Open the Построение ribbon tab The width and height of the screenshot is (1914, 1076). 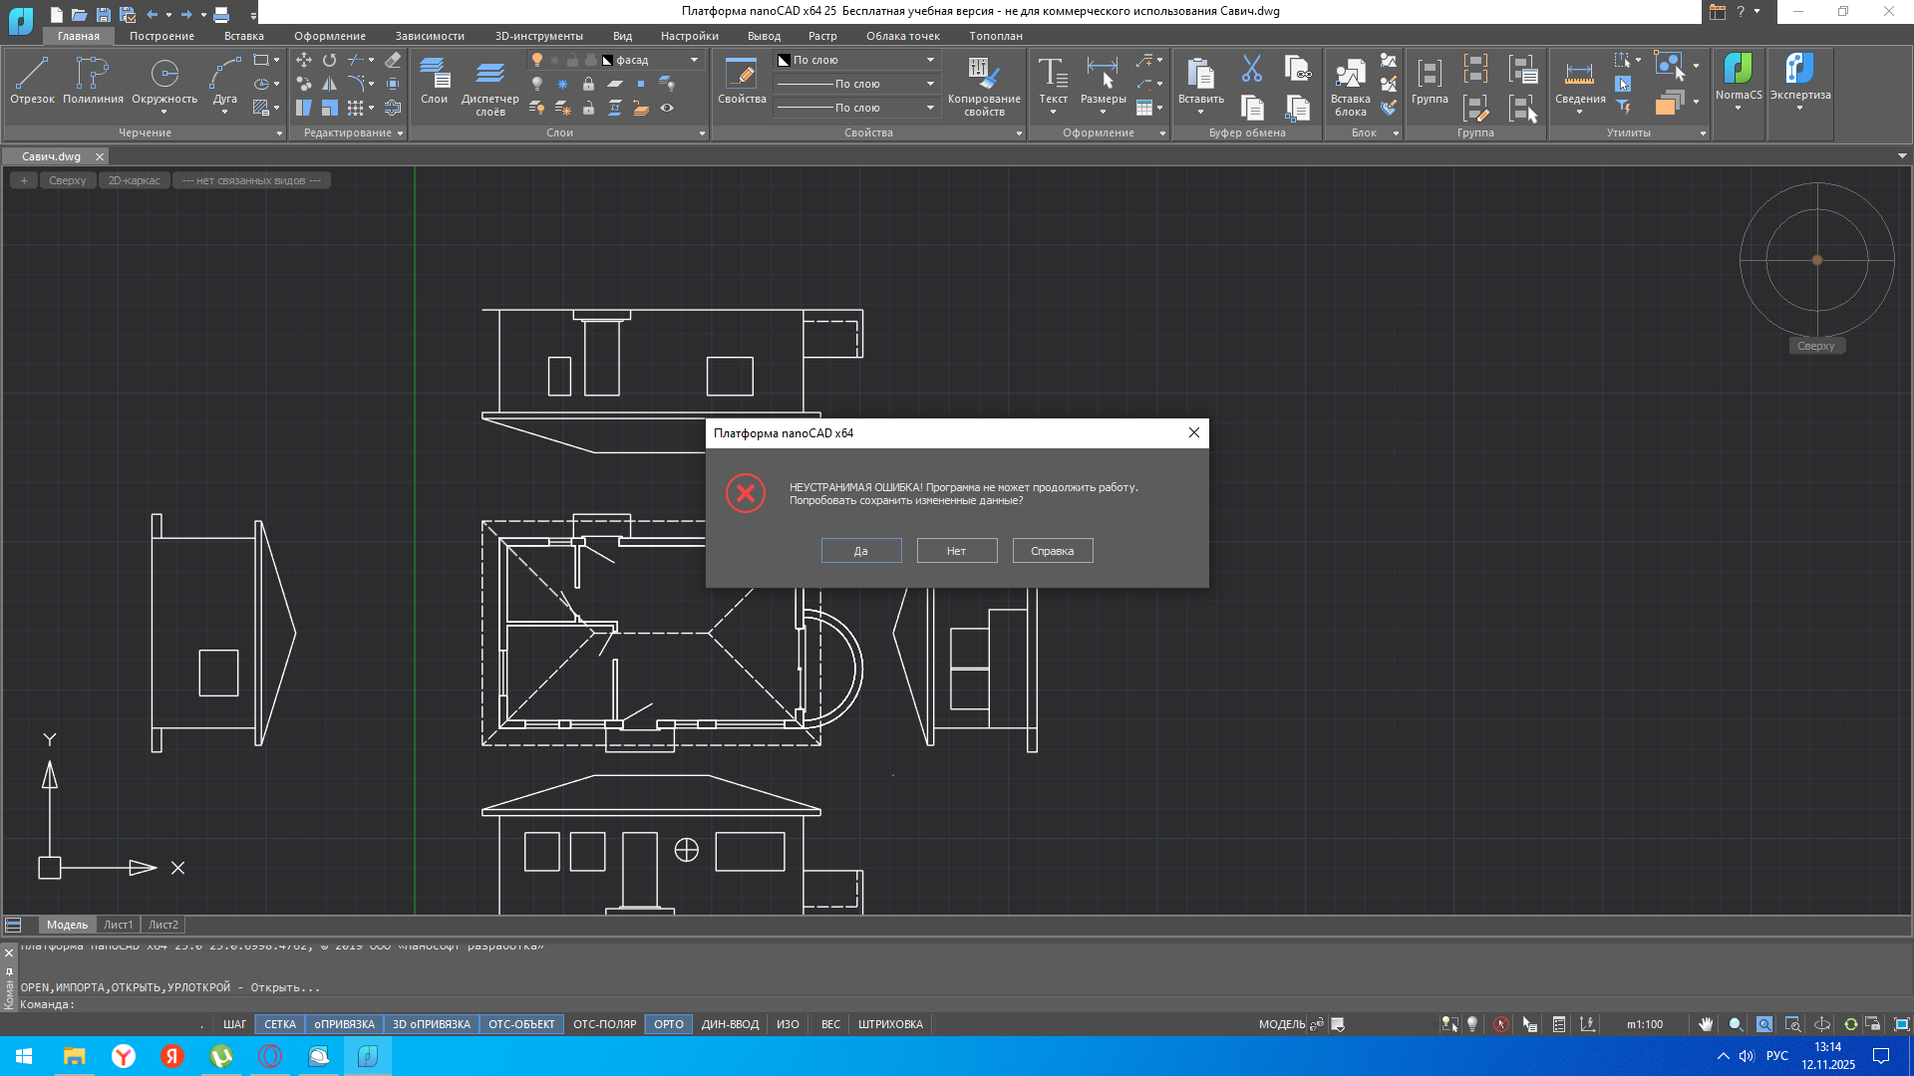tap(161, 36)
